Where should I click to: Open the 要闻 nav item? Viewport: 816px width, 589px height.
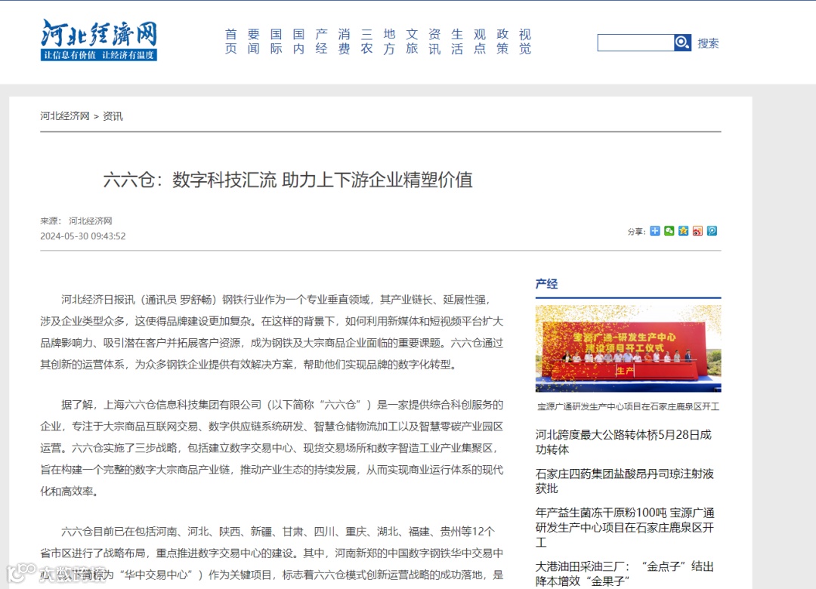253,42
